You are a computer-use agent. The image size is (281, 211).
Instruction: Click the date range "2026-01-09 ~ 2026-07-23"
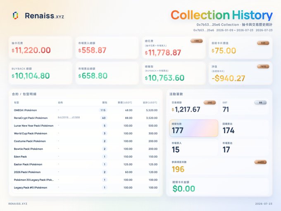click(x=235, y=30)
